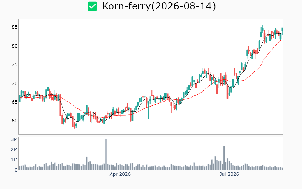
Task: Select the tallest volume bar reaching 3M
Action: (x=106, y=155)
